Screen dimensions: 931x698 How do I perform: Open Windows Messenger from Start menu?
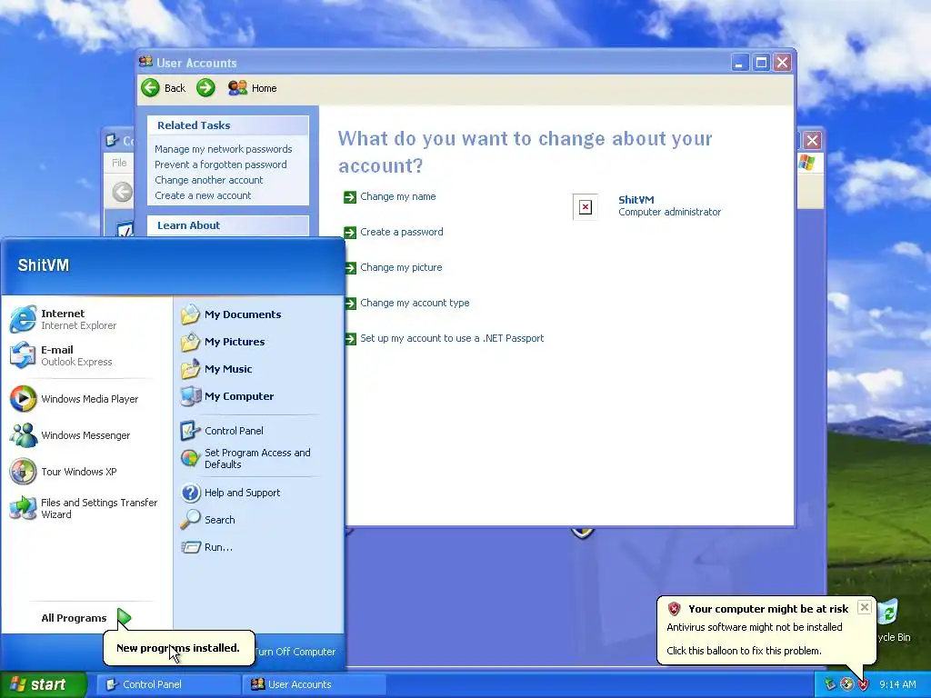tap(86, 435)
